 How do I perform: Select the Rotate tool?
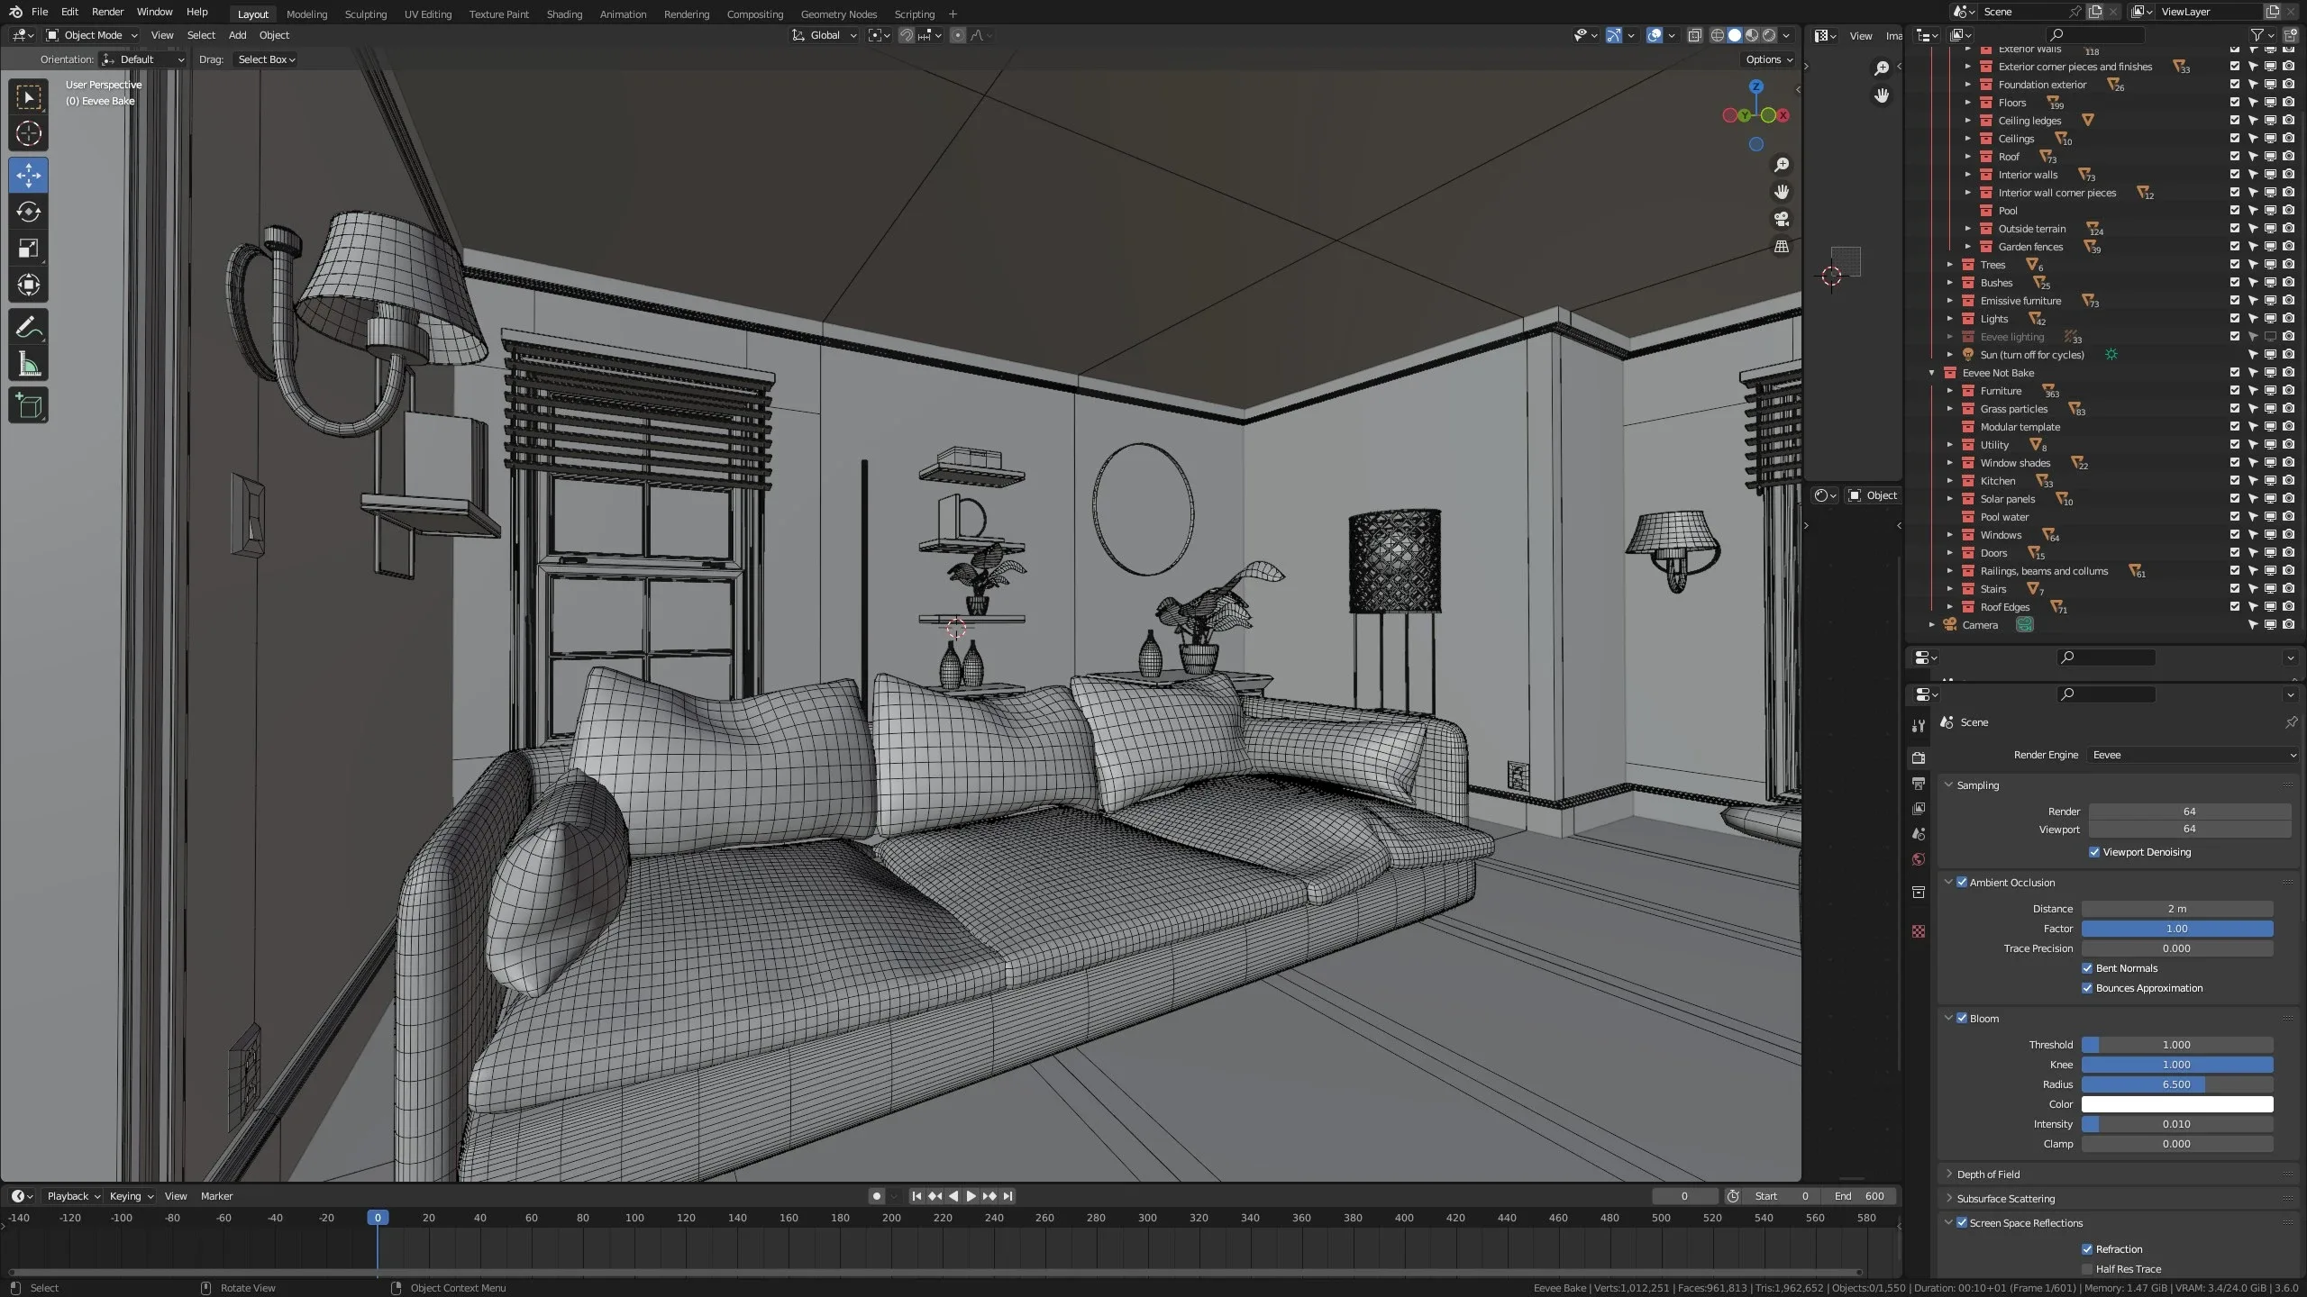[28, 212]
